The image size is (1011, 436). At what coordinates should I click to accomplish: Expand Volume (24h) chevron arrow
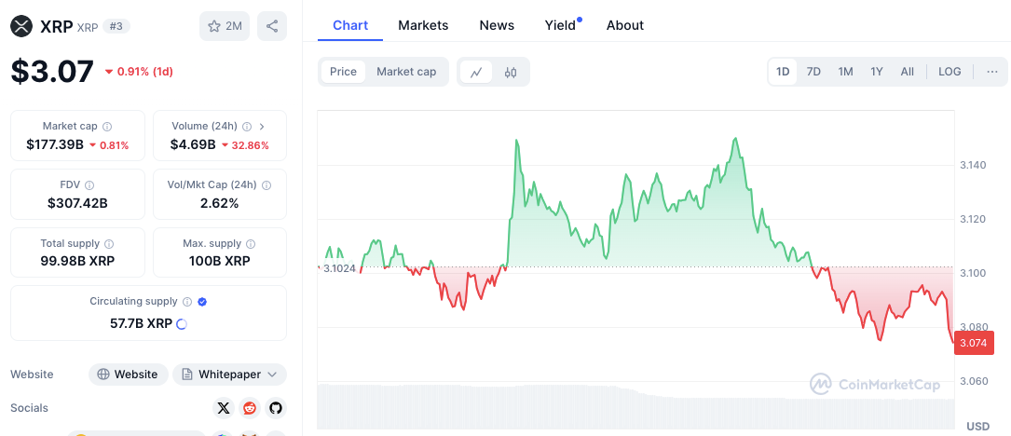pos(262,127)
